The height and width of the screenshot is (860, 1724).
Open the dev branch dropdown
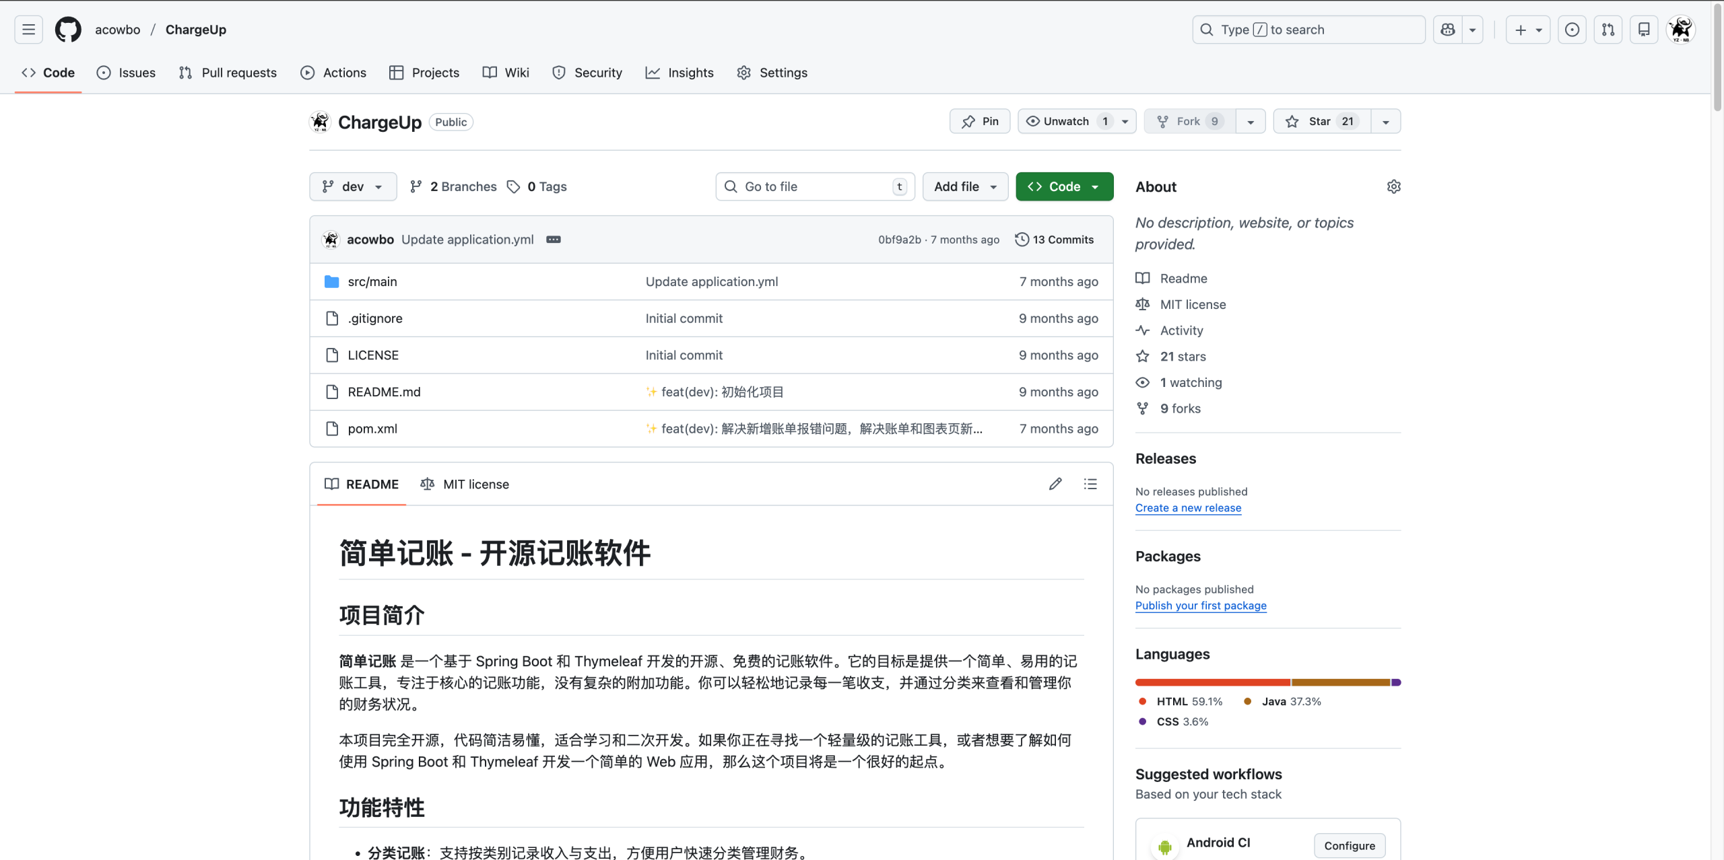(352, 186)
